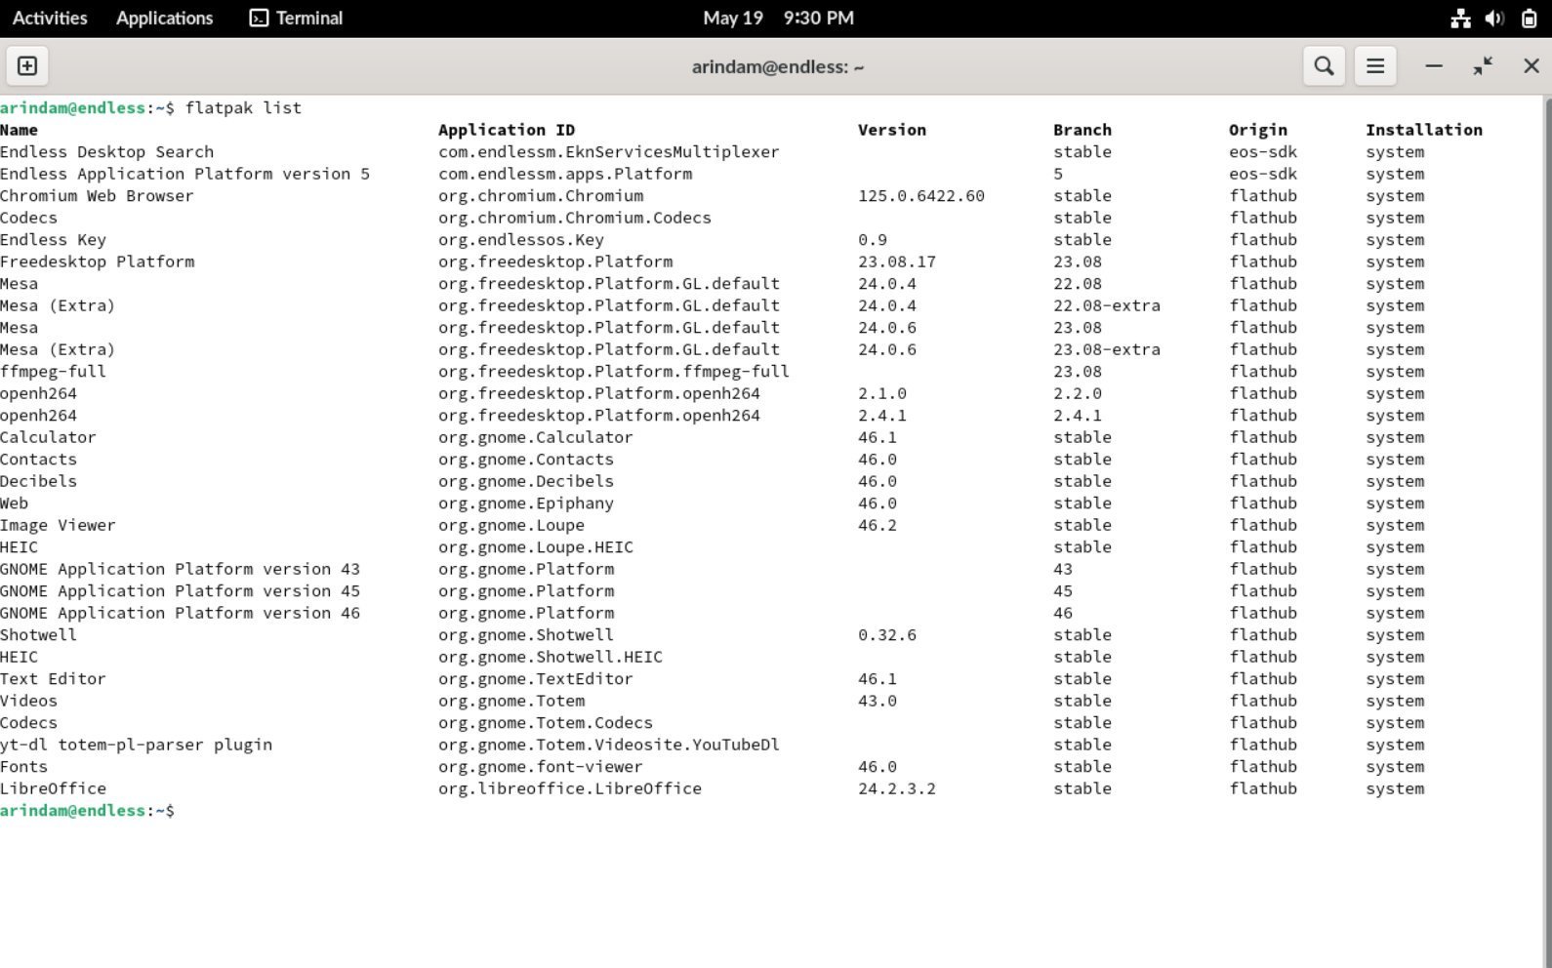Click the network icon in top bar

(x=1460, y=19)
